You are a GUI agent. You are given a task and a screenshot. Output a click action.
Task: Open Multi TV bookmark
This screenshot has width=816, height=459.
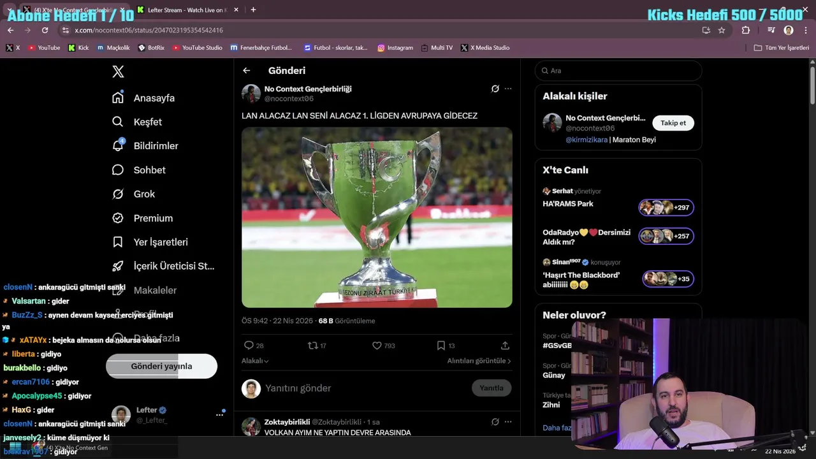[437, 48]
